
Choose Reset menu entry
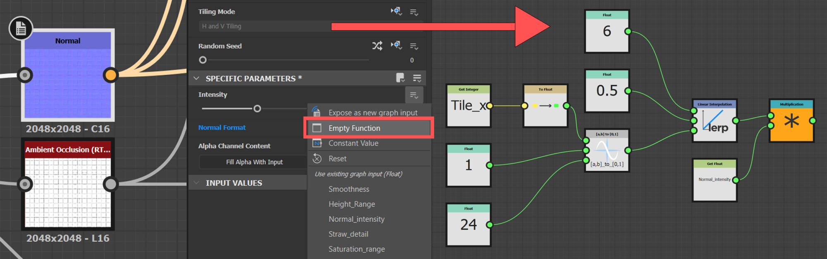pos(369,158)
